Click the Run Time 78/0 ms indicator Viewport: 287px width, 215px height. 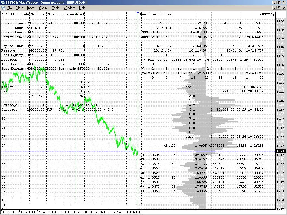157,14
